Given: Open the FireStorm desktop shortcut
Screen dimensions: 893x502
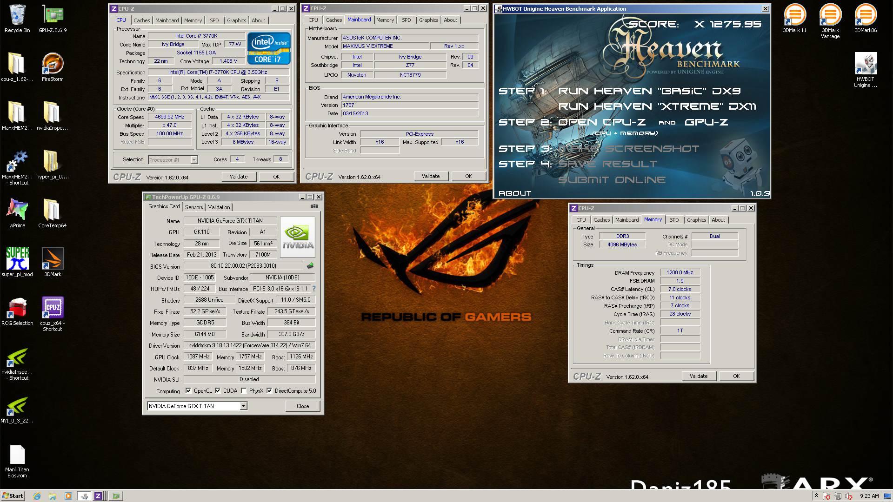Looking at the screenshot, I should click(53, 67).
